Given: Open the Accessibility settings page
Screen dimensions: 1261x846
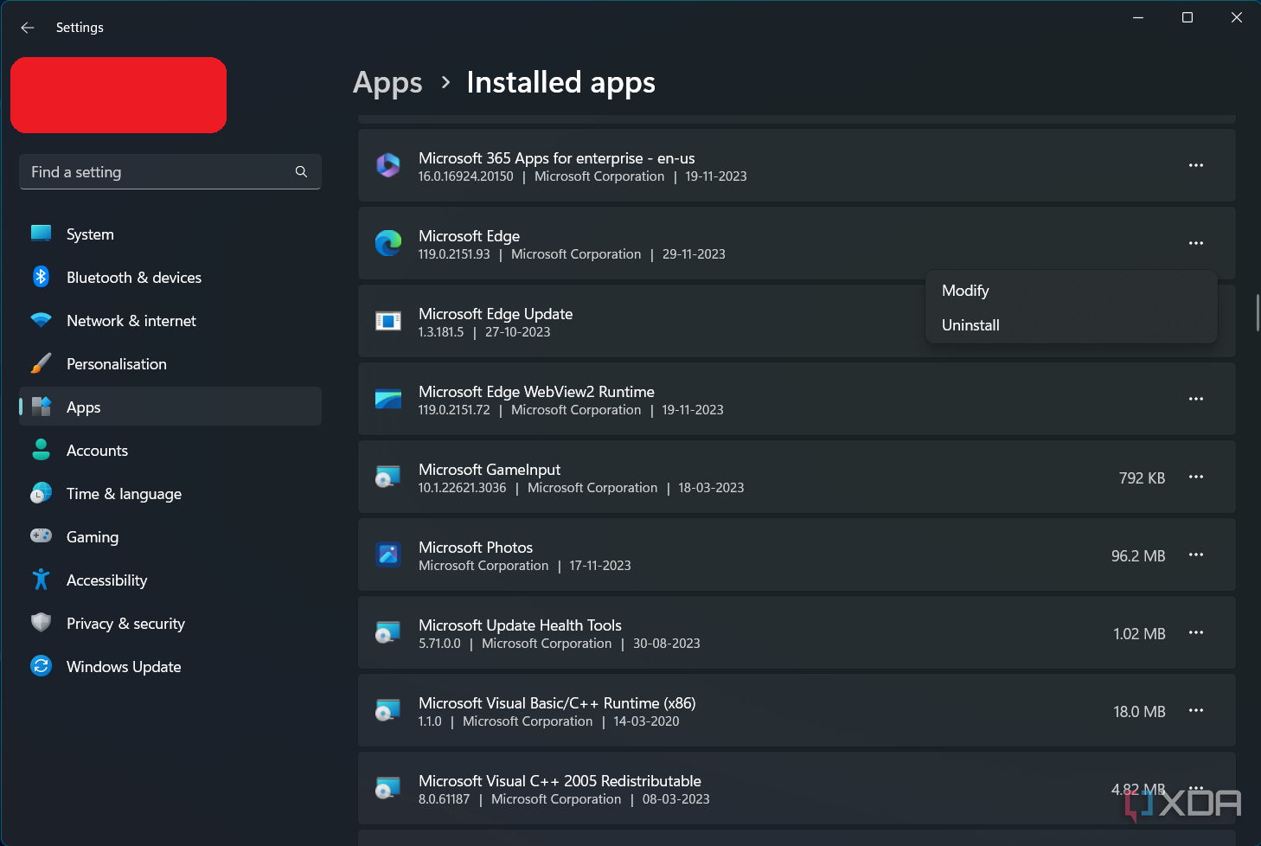Looking at the screenshot, I should pyautogui.click(x=170, y=580).
